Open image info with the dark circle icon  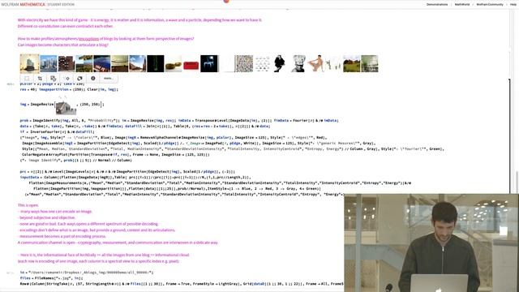point(93,79)
